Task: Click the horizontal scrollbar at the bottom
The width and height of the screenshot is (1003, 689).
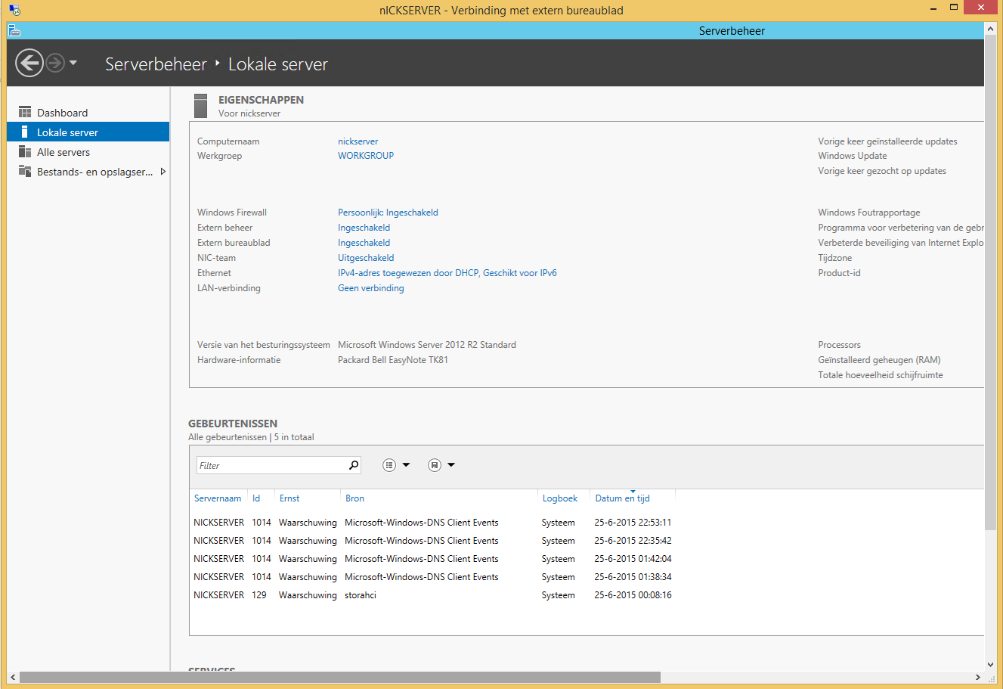Action: coord(340,677)
